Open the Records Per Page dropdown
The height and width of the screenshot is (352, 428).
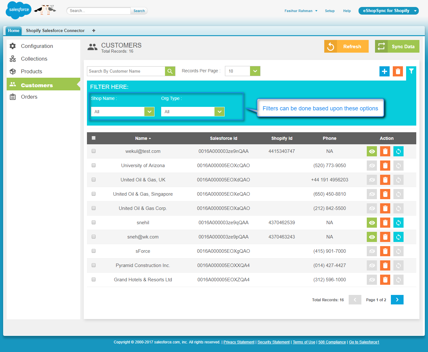click(x=243, y=71)
